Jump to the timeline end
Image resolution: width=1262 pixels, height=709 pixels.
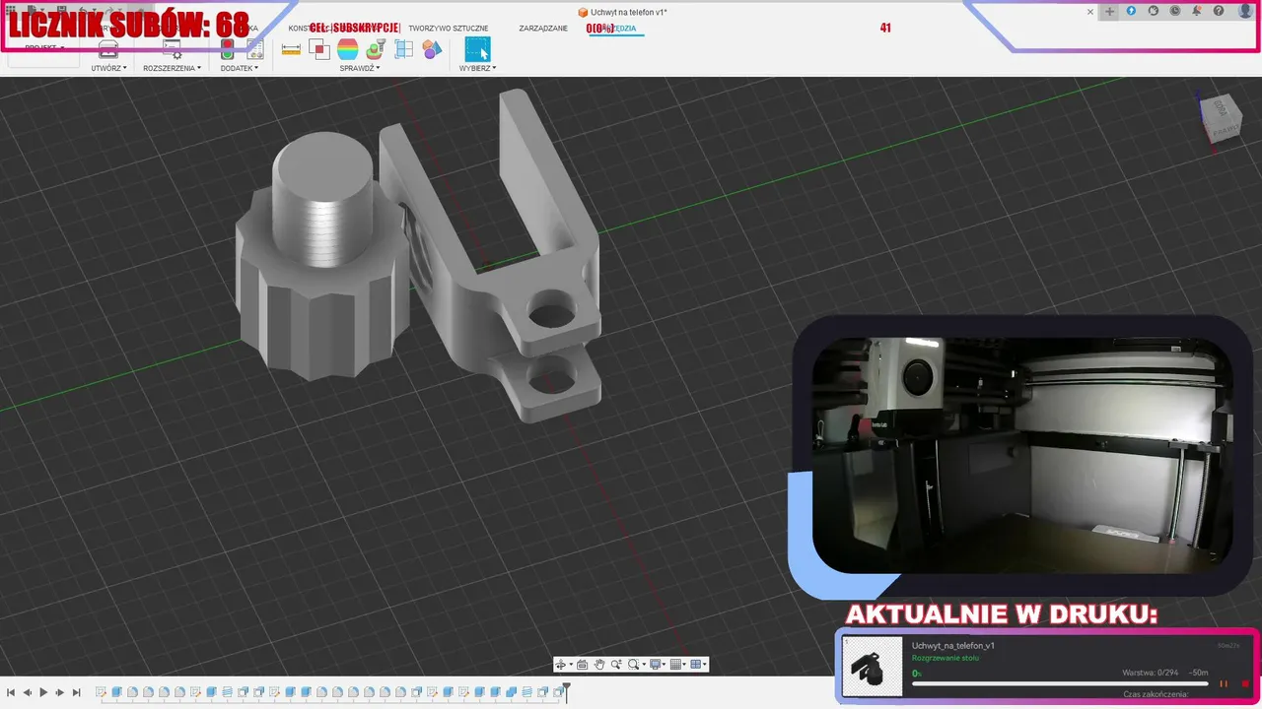click(x=76, y=693)
